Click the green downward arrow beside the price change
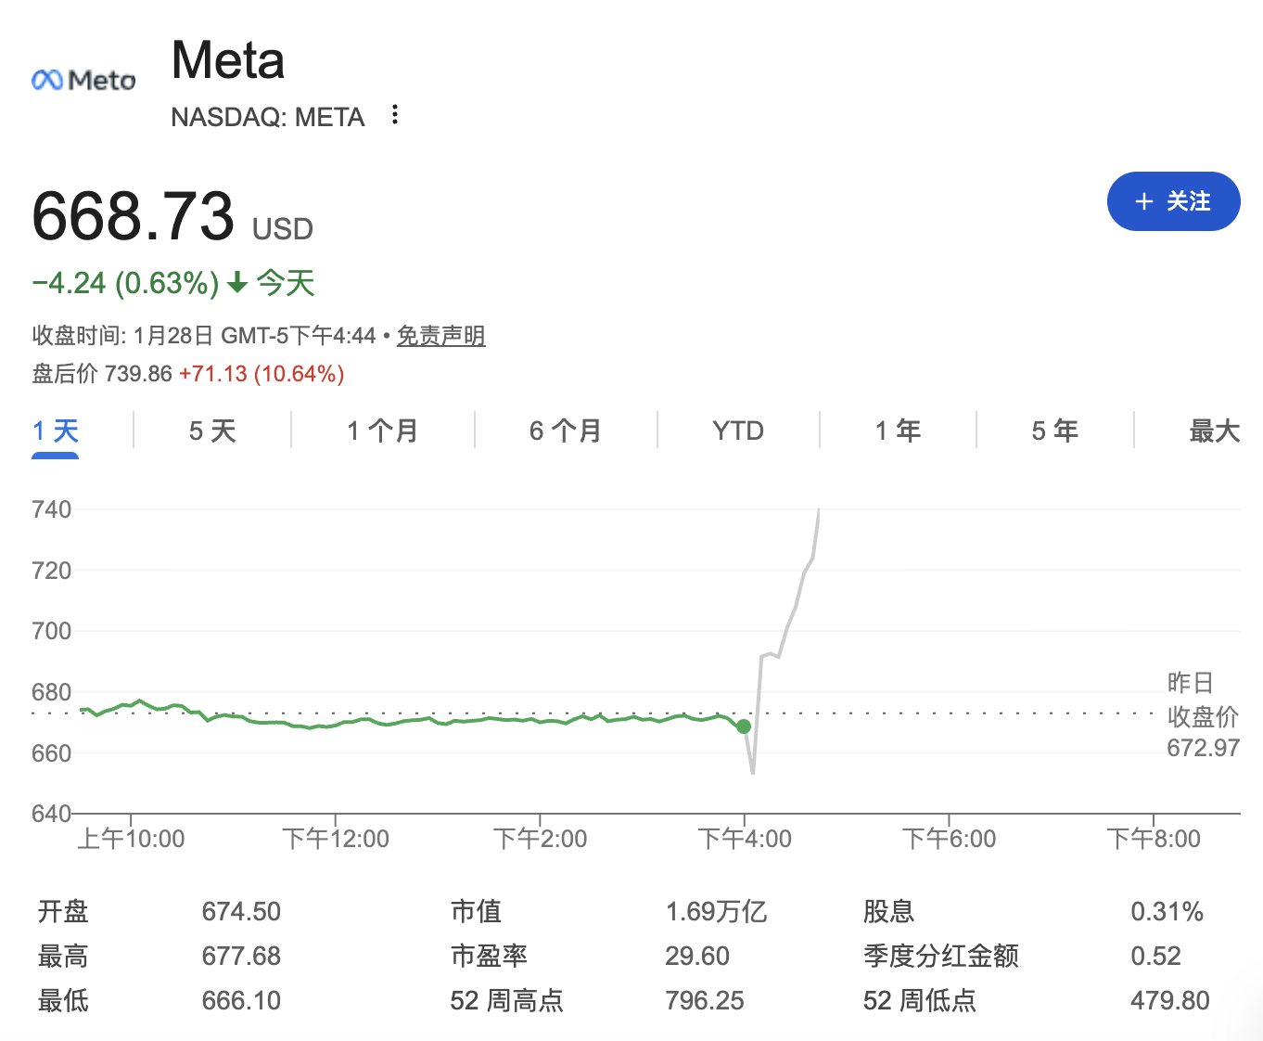The height and width of the screenshot is (1041, 1263). click(236, 283)
